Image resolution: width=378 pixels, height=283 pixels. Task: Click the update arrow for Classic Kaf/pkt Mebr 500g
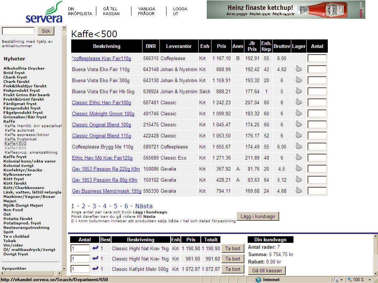coord(95,269)
